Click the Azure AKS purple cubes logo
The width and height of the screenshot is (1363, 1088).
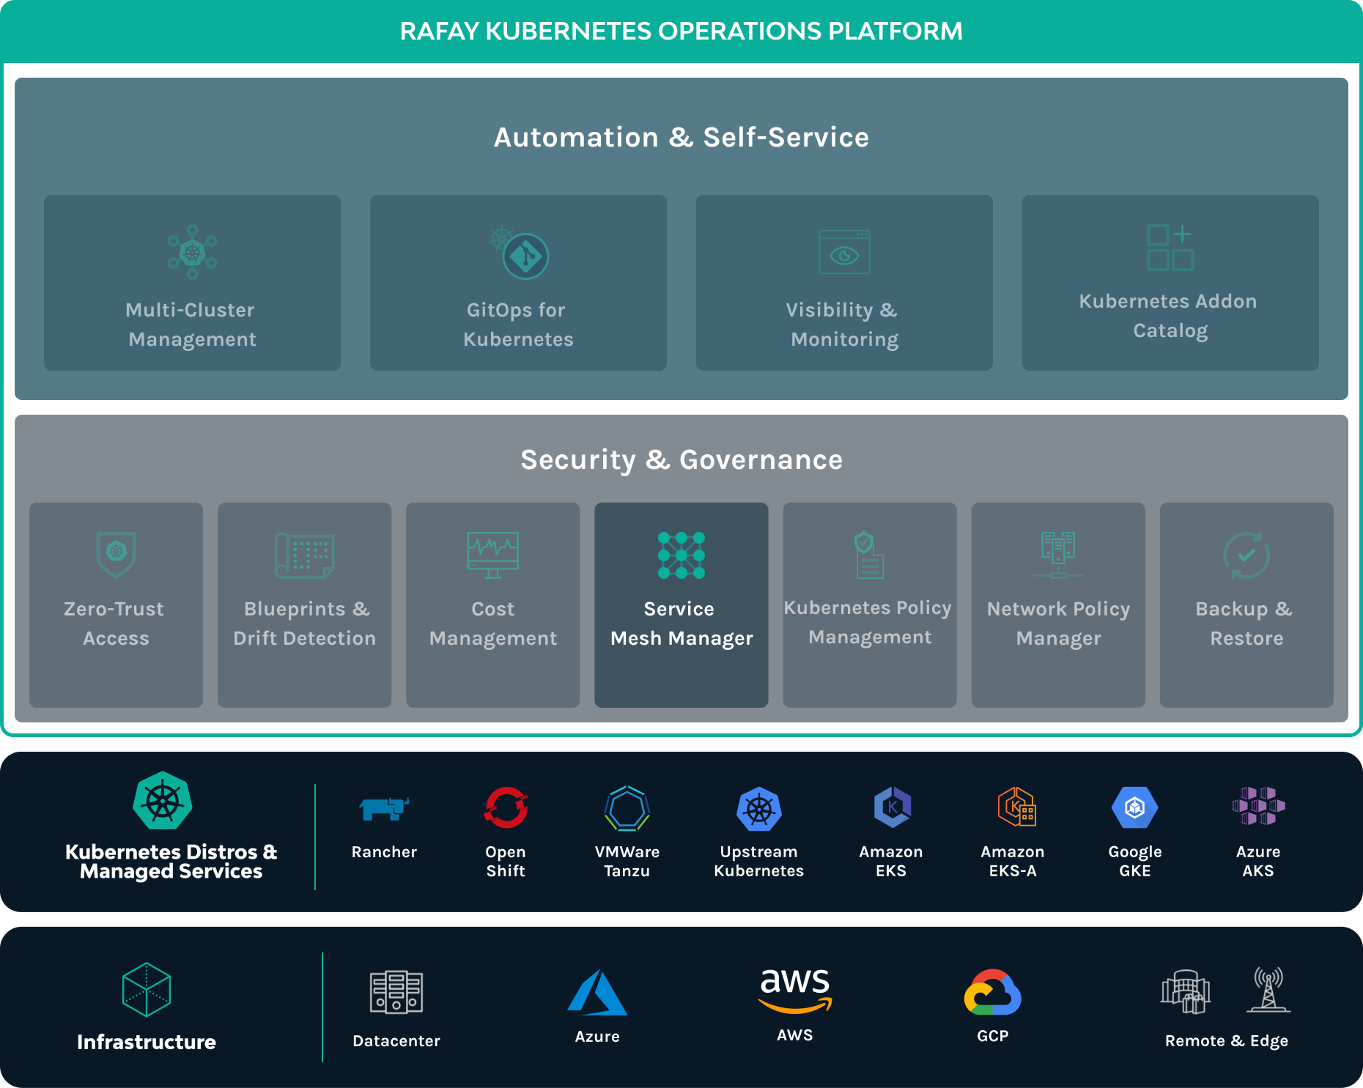pyautogui.click(x=1258, y=806)
